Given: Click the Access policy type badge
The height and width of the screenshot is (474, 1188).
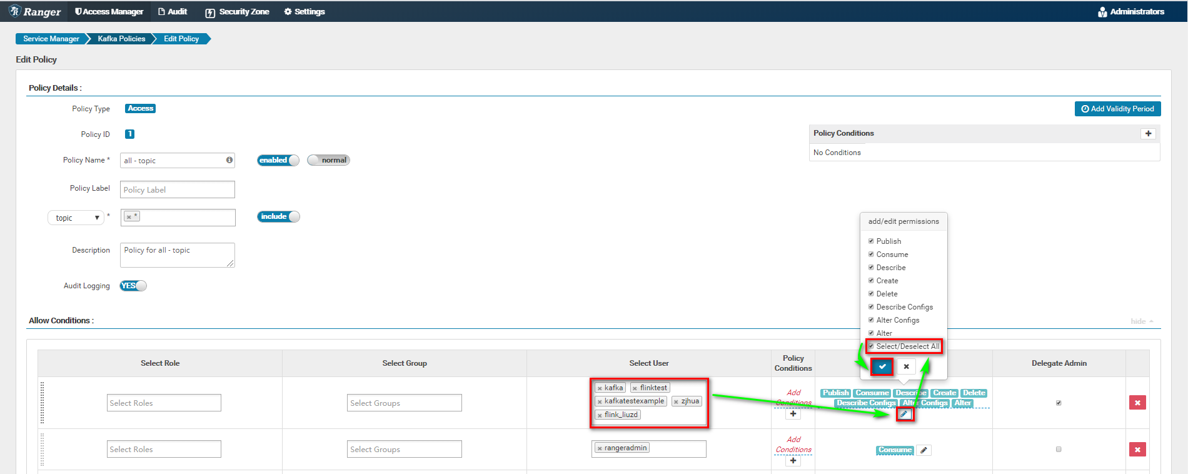Looking at the screenshot, I should coord(141,108).
